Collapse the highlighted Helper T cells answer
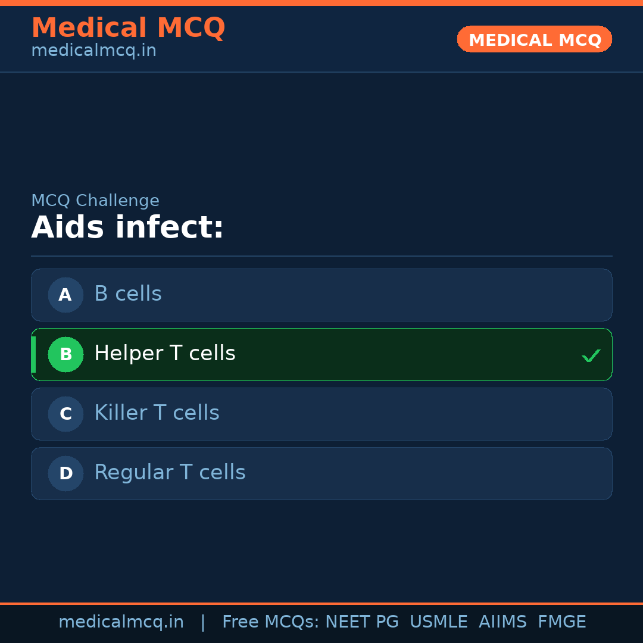This screenshot has height=643, width=643. (321, 354)
